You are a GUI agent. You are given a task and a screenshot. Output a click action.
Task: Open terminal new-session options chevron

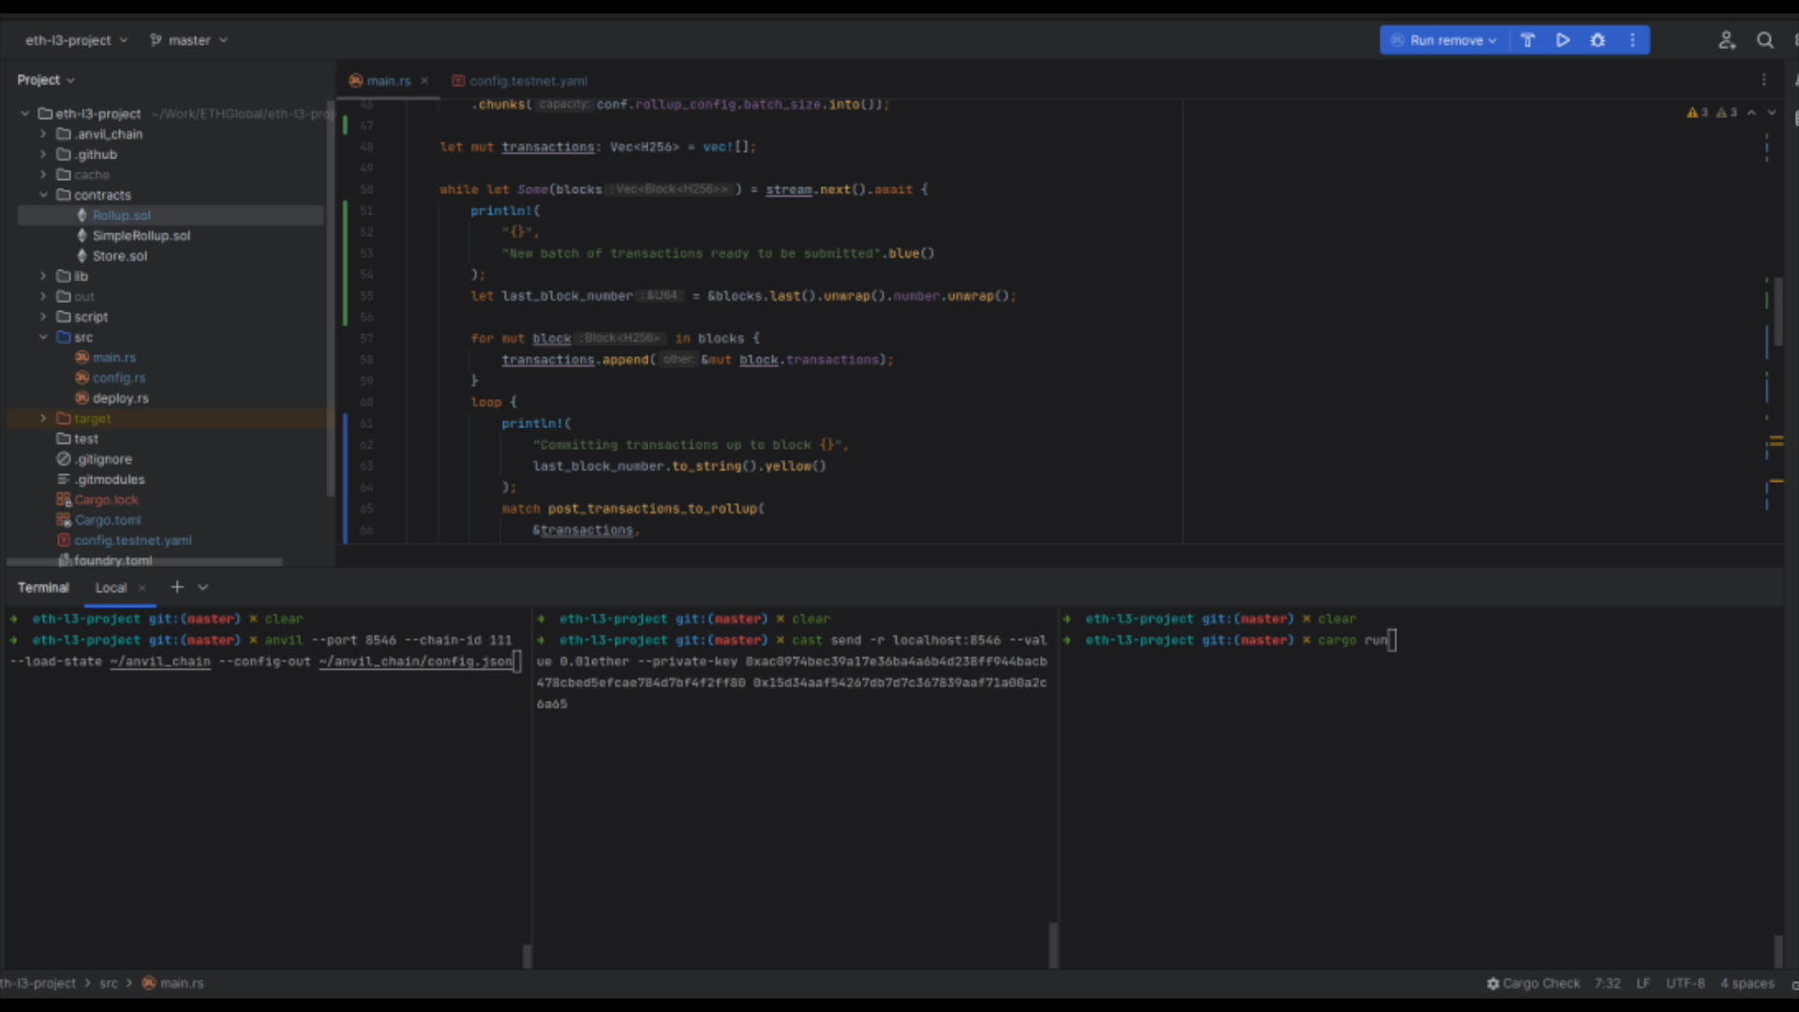202,588
